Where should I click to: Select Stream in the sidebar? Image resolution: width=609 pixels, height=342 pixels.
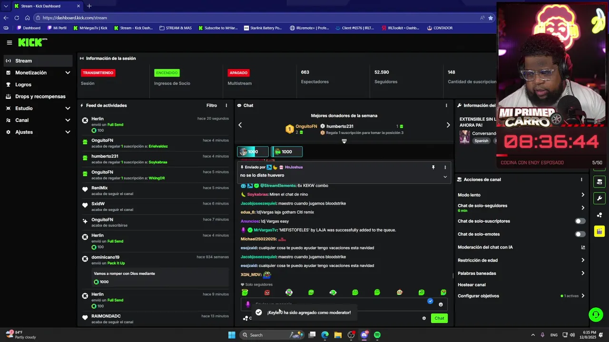[x=38, y=61]
